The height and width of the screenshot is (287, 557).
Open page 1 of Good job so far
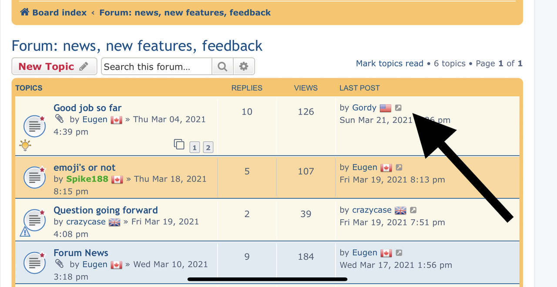pyautogui.click(x=195, y=148)
